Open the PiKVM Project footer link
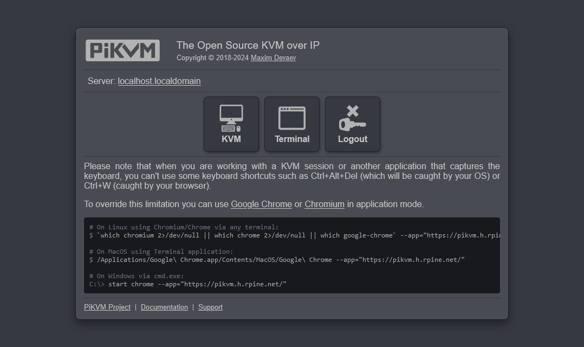This screenshot has height=347, width=584. [107, 307]
